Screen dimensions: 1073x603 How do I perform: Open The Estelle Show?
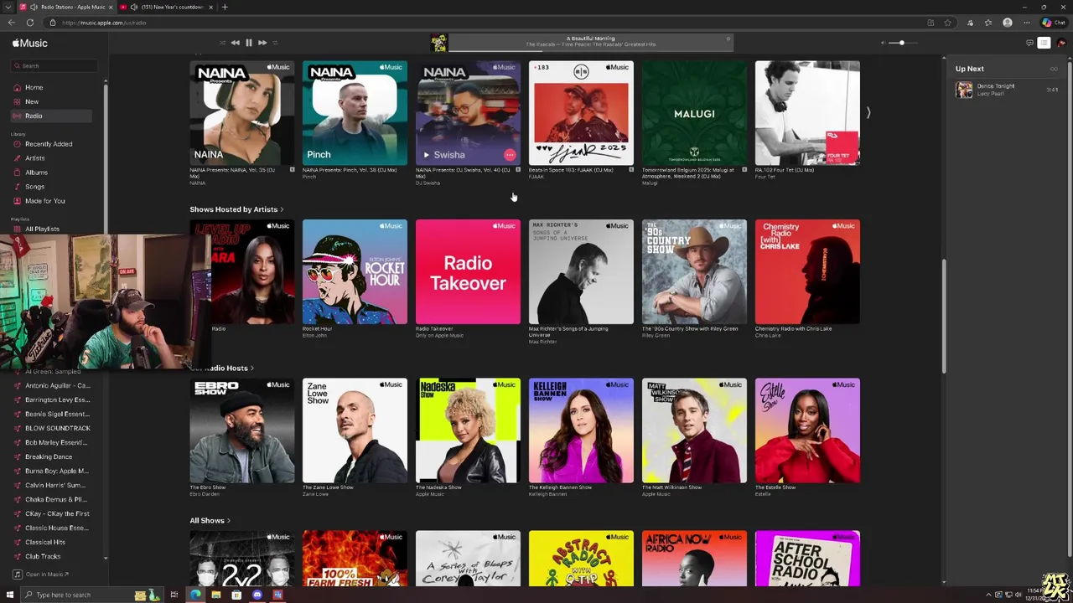coord(807,430)
